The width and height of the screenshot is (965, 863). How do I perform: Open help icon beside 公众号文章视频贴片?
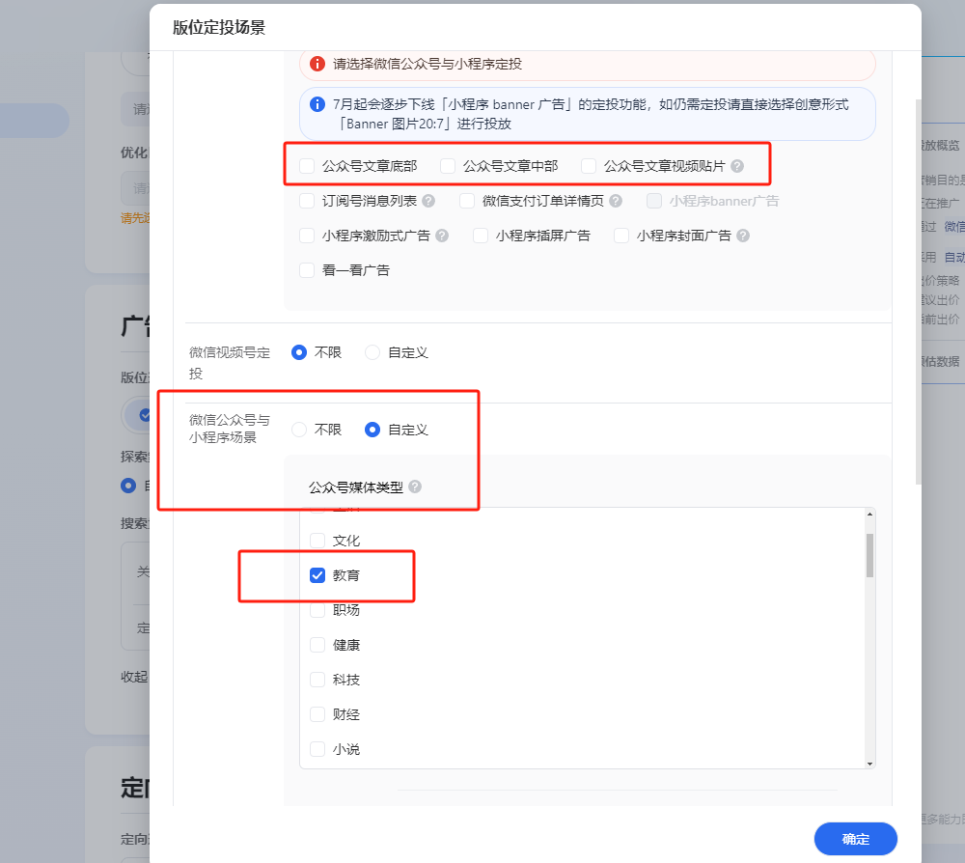tap(737, 166)
